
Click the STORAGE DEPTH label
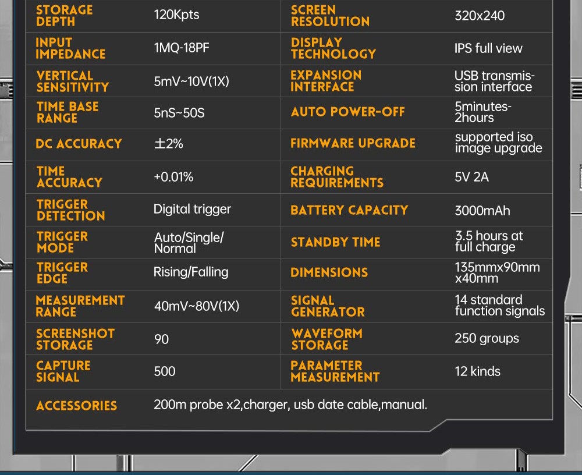[x=64, y=16]
